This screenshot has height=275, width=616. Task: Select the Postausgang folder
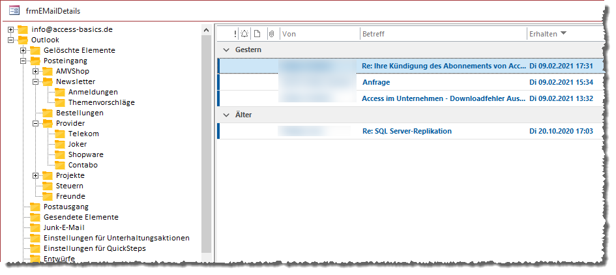(x=66, y=207)
